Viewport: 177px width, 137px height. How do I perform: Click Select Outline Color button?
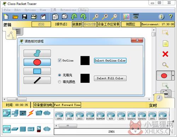pyautogui.click(x=110, y=61)
